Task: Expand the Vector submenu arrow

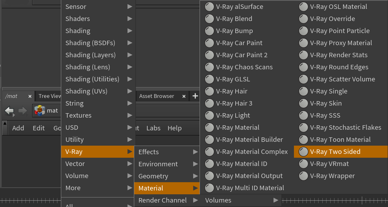Action: click(130, 164)
